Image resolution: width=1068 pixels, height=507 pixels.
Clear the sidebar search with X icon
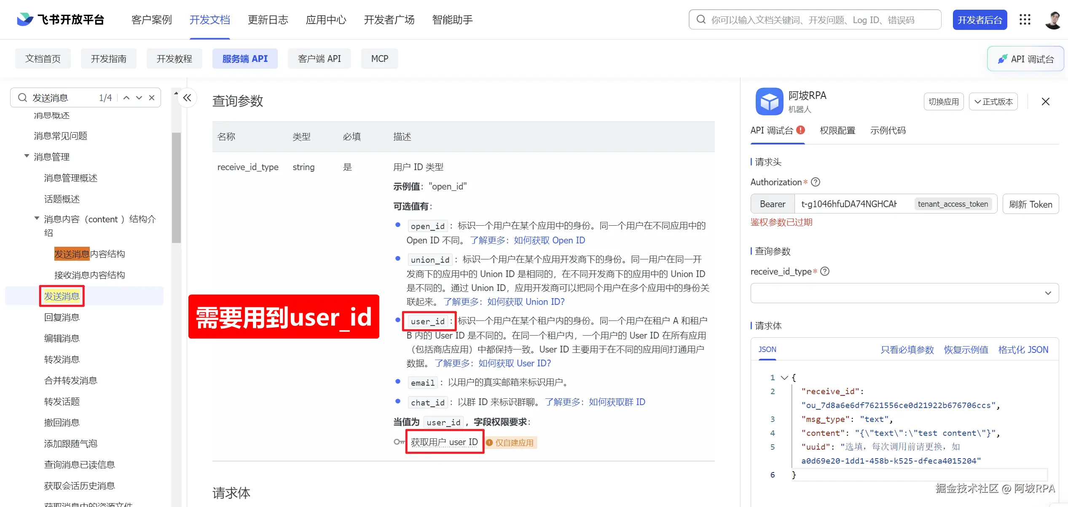click(x=152, y=98)
